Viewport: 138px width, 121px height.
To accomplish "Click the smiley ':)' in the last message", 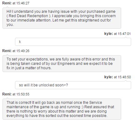I will click(82, 107).
